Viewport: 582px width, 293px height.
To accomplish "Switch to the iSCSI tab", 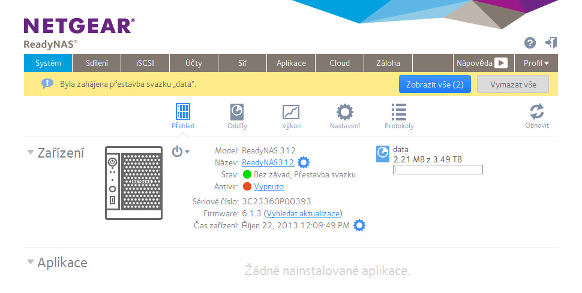I will click(145, 63).
